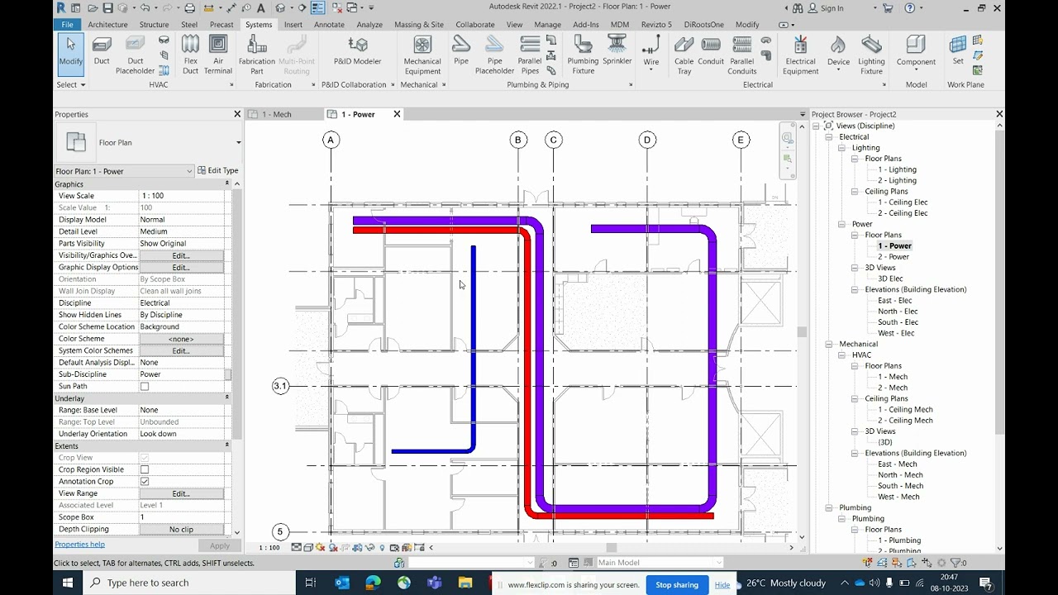Pick the Pipe tool
1058x595 pixels.
pyautogui.click(x=461, y=51)
